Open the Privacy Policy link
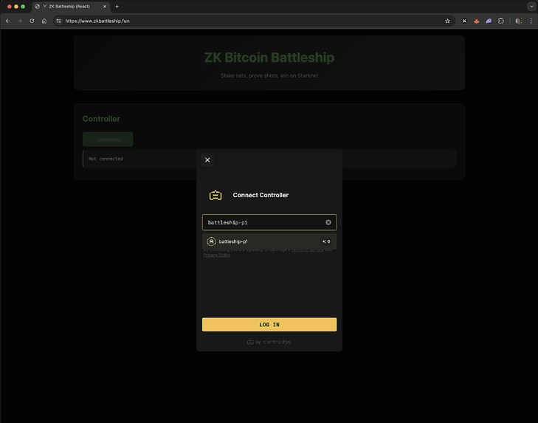This screenshot has height=423, width=538. tap(216, 255)
